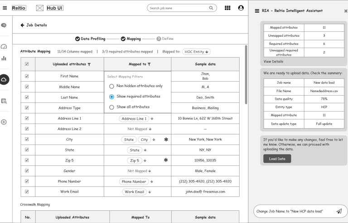348x223 pixels.
Task: Open the hamburger menu beside Reltio logo
Action: (5, 8)
